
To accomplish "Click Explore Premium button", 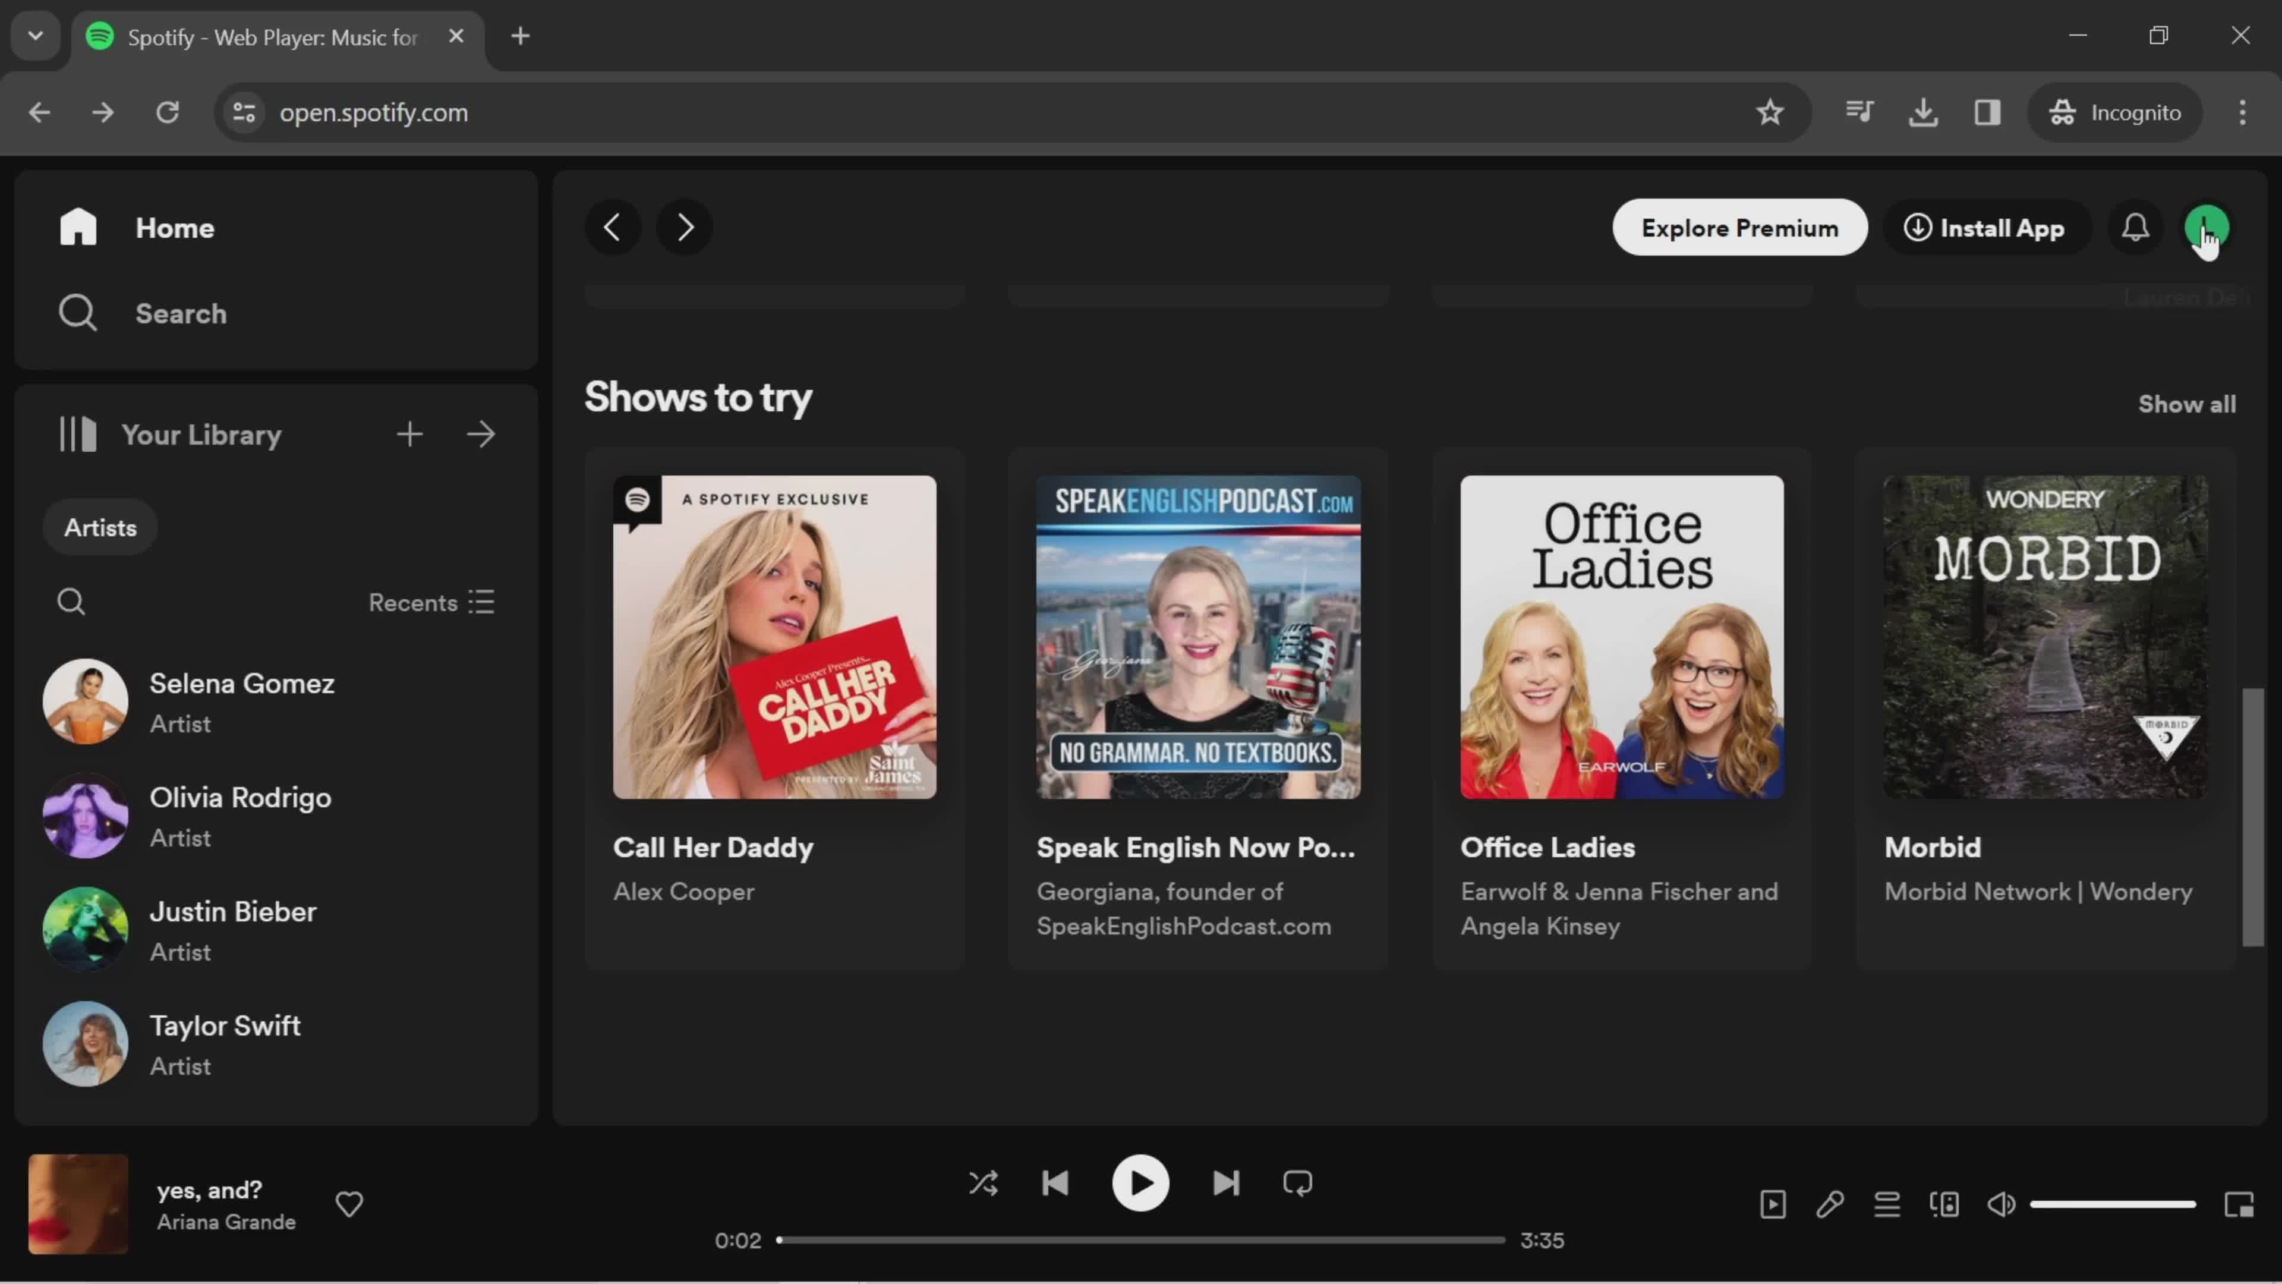I will click(1739, 228).
